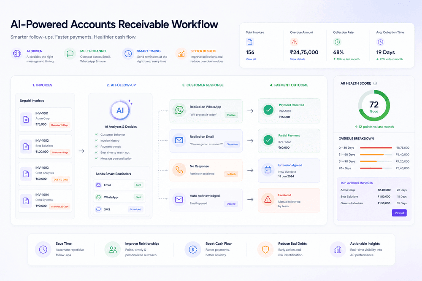
Task: Click the Overdue 15 Days badge on INV-1001
Action: pyautogui.click(x=60, y=125)
